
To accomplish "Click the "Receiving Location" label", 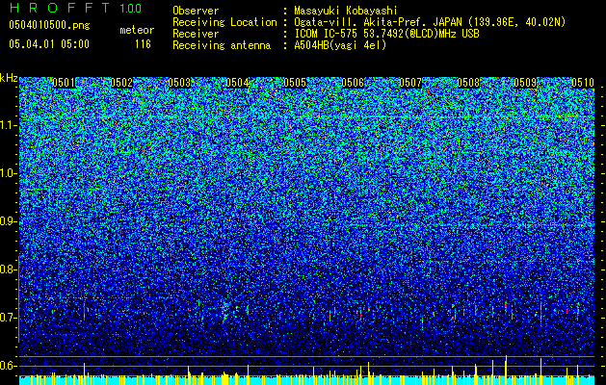I will click(x=224, y=22).
